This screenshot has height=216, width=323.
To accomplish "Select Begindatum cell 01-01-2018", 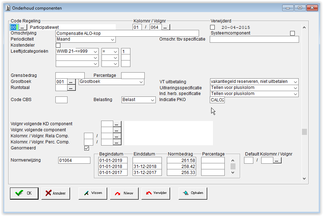I will [x=113, y=166].
